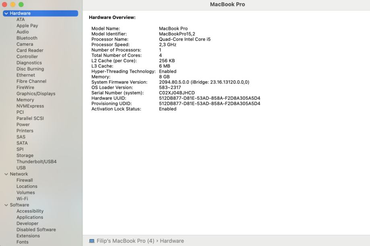Select Filip's MacBook Pro (4) in path bar
370x246 pixels.
[125, 241]
